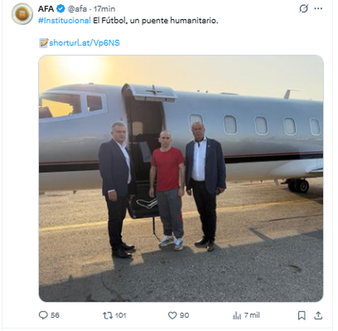The width and height of the screenshot is (338, 331).
Task: Open the airplane photo in the tweet
Action: [181, 178]
